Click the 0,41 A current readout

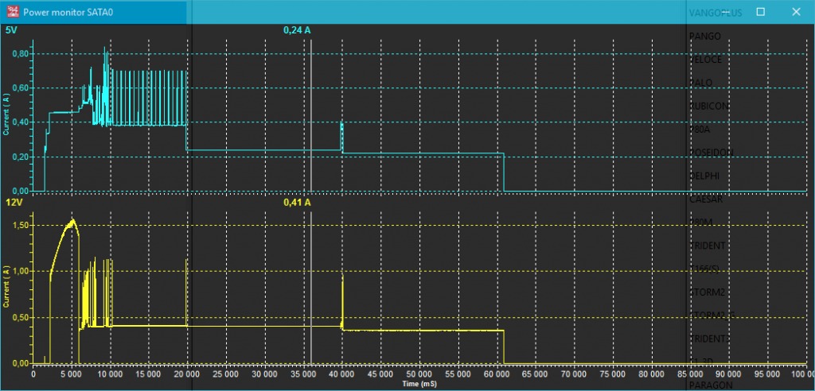tap(297, 203)
